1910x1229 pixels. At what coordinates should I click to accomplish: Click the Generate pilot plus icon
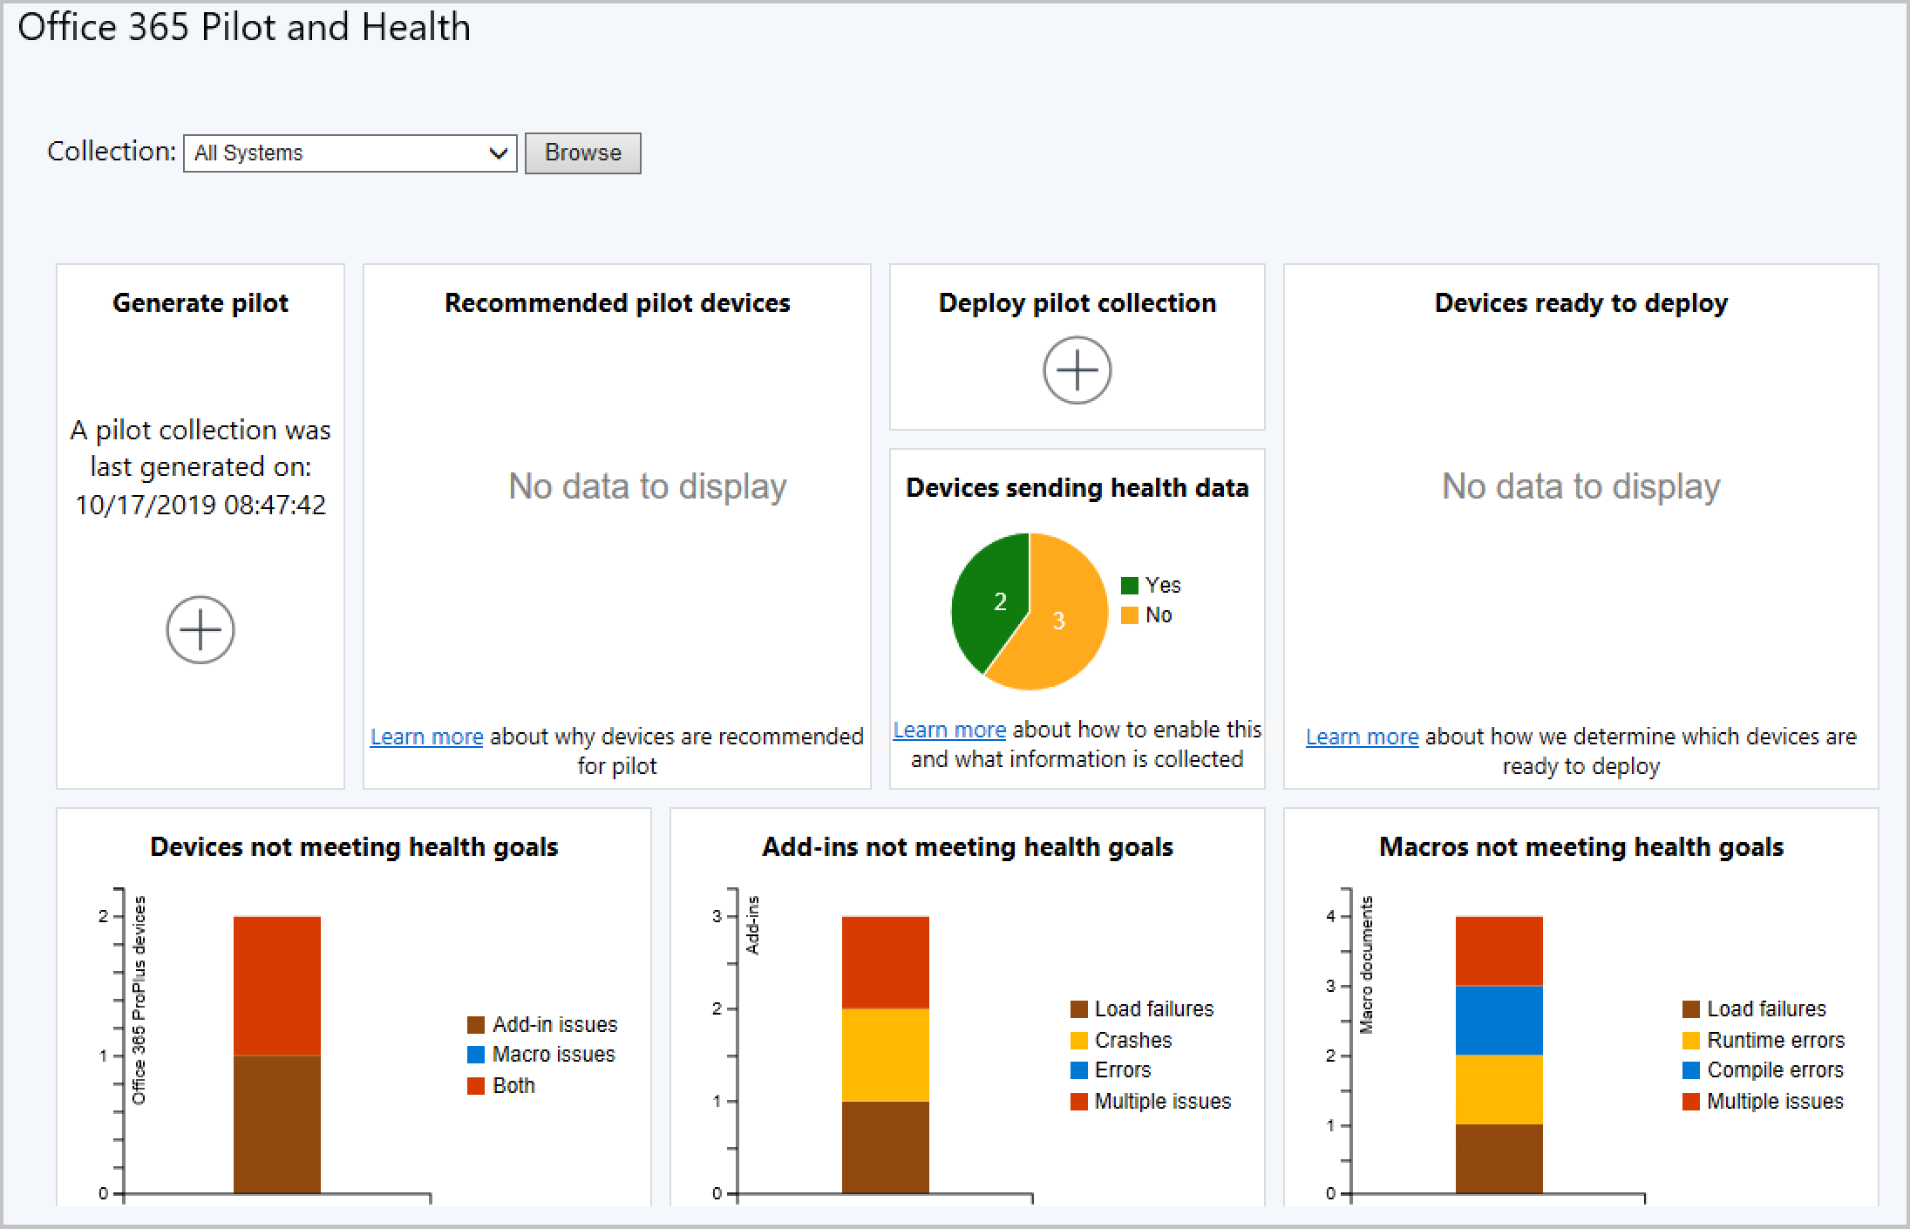coord(201,630)
